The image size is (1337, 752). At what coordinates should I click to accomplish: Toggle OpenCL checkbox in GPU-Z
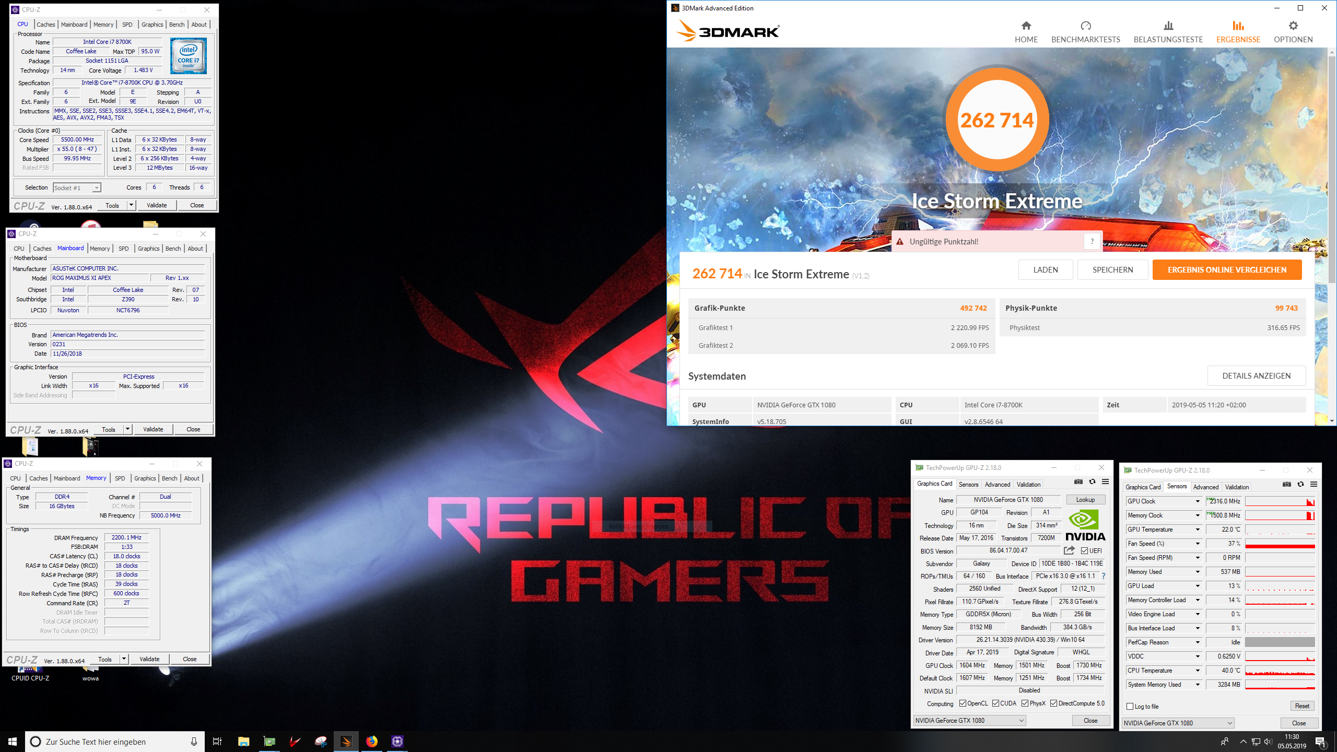coord(963,703)
